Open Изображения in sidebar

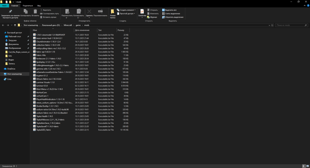15,48
